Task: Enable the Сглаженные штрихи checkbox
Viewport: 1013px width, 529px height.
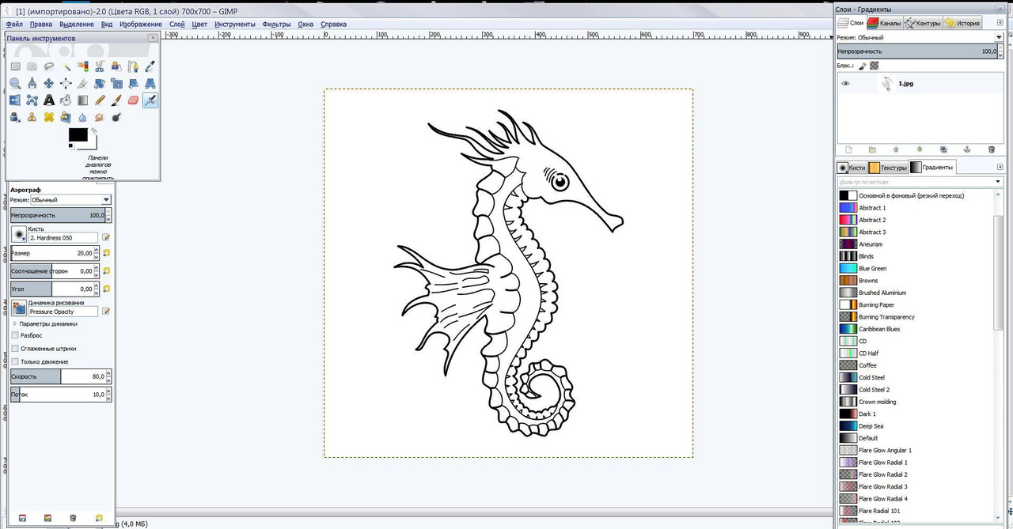Action: click(15, 349)
